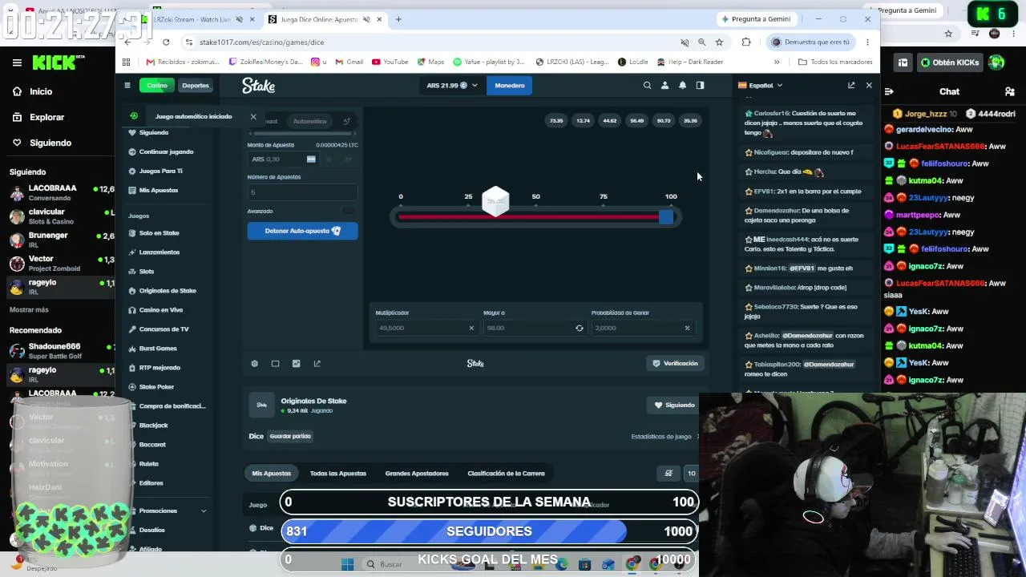Expand 'Mostrar más' in Kick sidebar

[29, 309]
